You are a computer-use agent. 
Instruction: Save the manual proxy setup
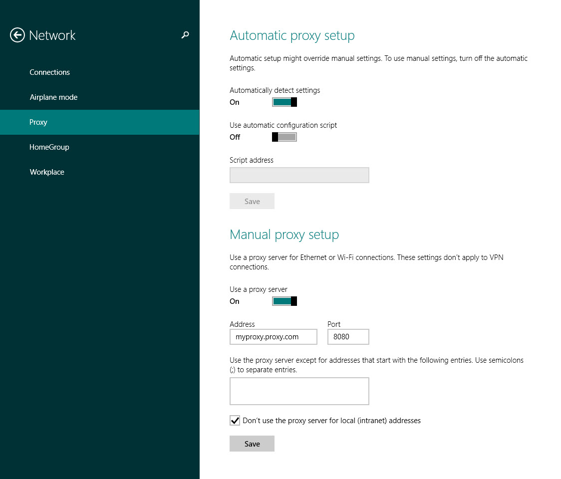pos(252,443)
